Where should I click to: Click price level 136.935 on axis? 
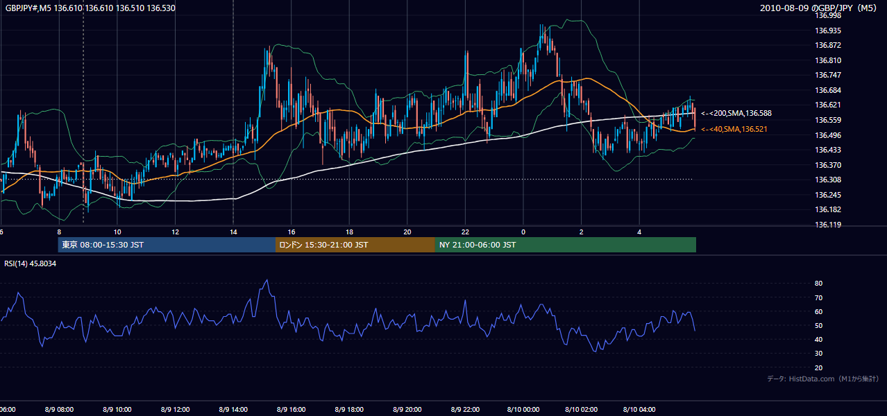(828, 31)
